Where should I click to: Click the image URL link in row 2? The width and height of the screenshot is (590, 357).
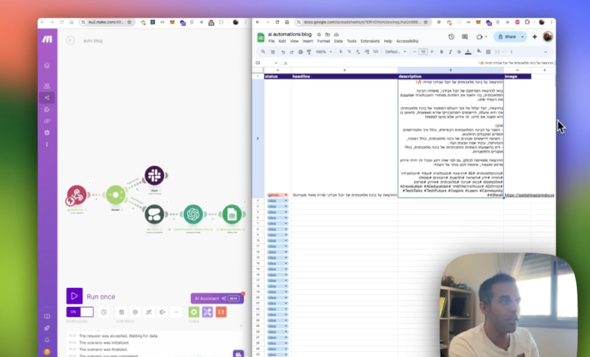[529, 195]
